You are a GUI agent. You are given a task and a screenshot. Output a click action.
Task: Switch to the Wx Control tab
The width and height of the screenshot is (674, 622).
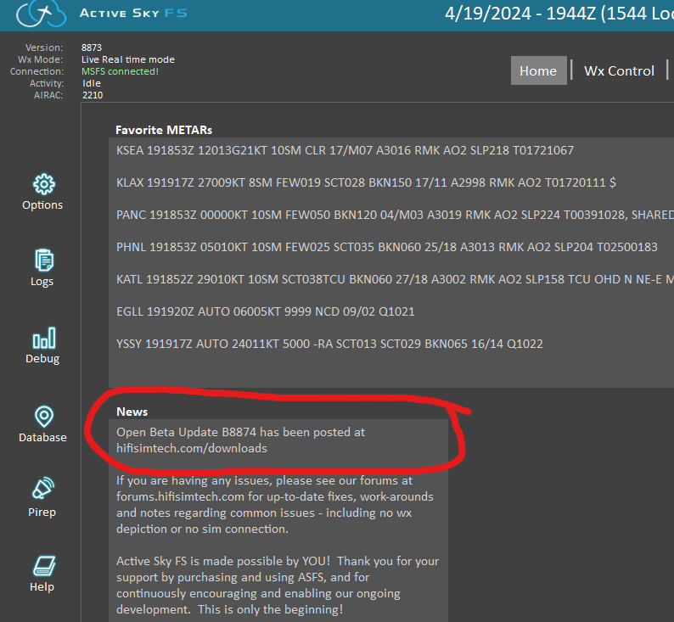[x=619, y=70]
